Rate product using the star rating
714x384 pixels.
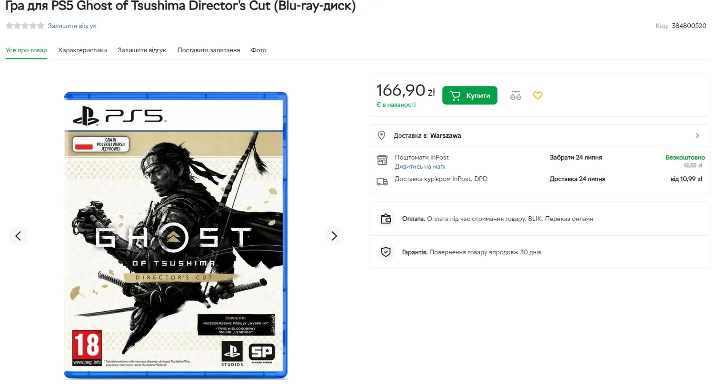(x=25, y=26)
